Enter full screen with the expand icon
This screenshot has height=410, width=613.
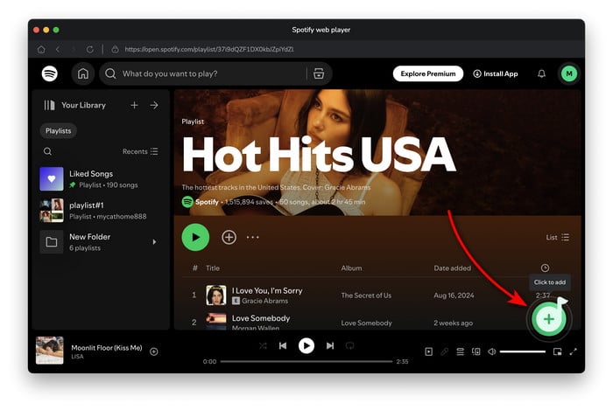pos(573,352)
